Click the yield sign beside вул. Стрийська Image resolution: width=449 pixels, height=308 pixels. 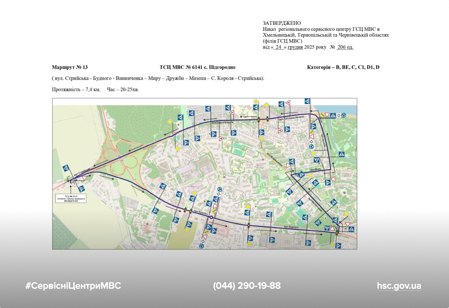coord(84,178)
